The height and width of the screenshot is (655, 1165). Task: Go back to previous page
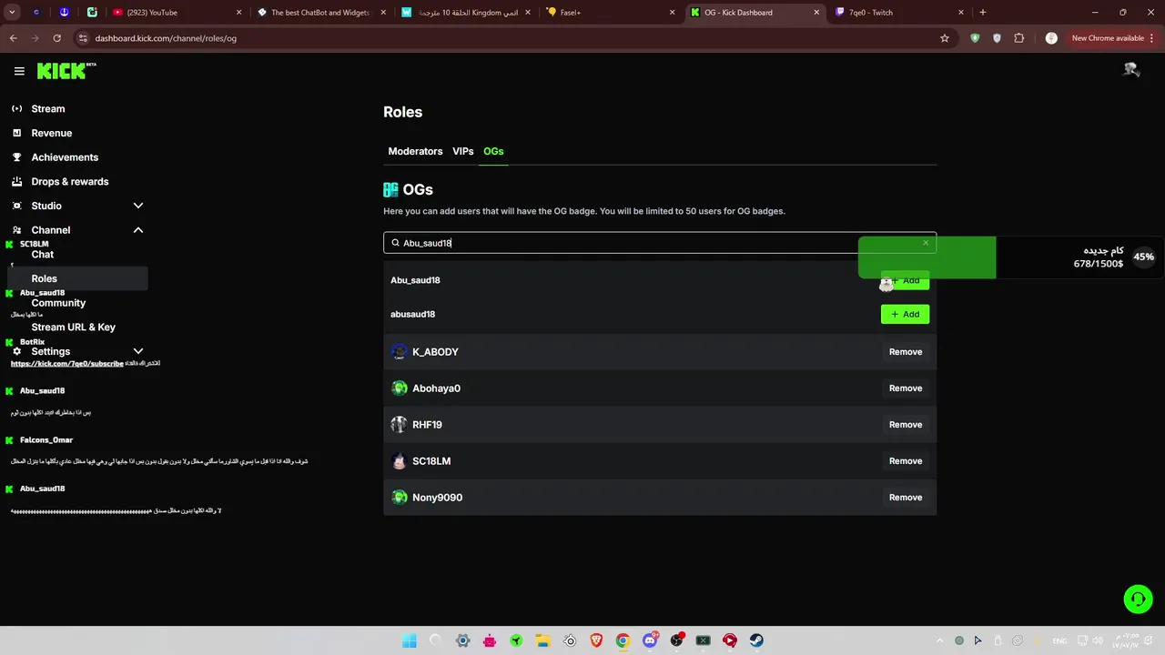click(x=13, y=38)
